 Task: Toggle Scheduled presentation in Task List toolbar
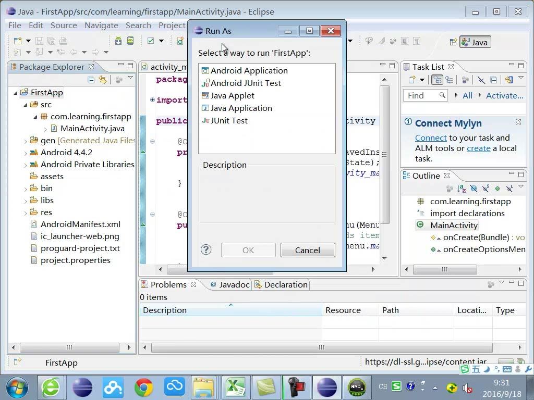[449, 80]
